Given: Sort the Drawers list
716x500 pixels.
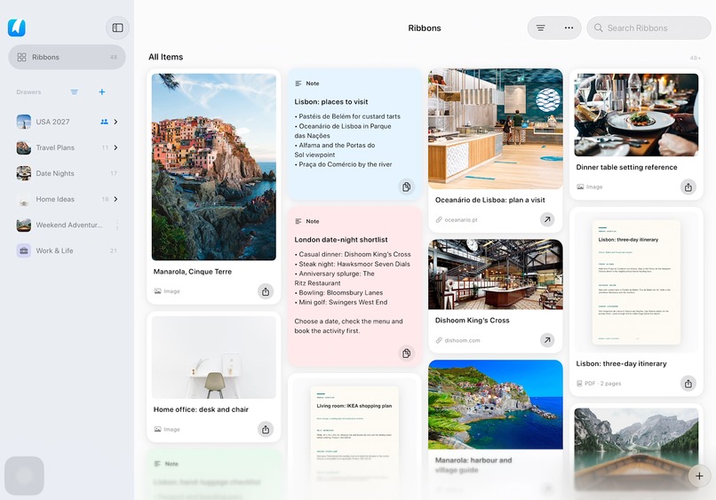Looking at the screenshot, I should pyautogui.click(x=75, y=92).
